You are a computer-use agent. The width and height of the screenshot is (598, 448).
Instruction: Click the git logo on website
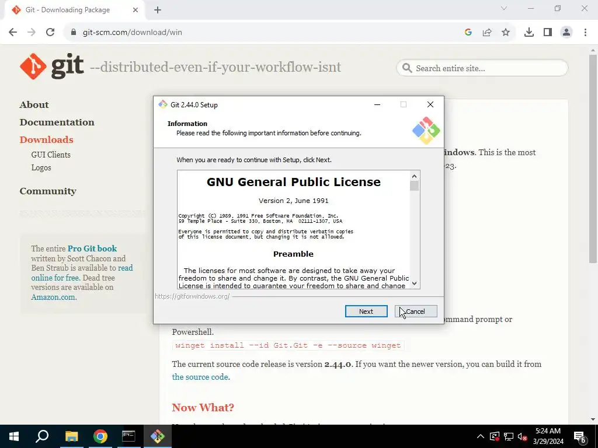(x=52, y=66)
